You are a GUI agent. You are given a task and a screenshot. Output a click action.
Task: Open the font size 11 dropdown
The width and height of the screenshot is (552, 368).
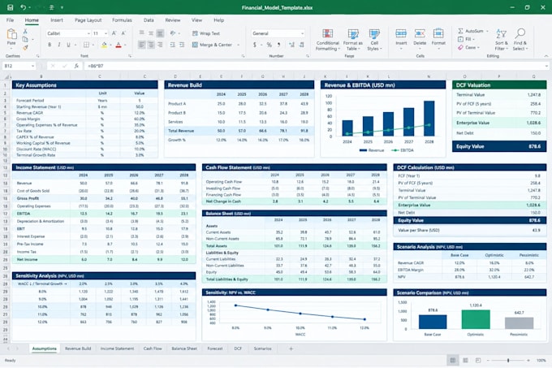tap(106, 33)
